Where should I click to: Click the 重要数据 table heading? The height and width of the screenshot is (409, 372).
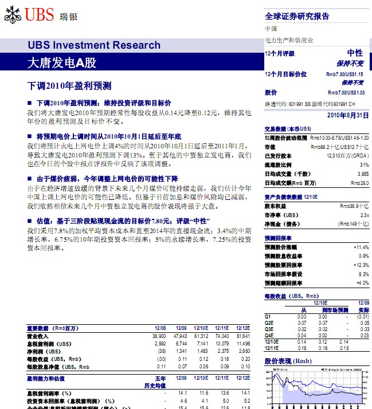[53, 328]
